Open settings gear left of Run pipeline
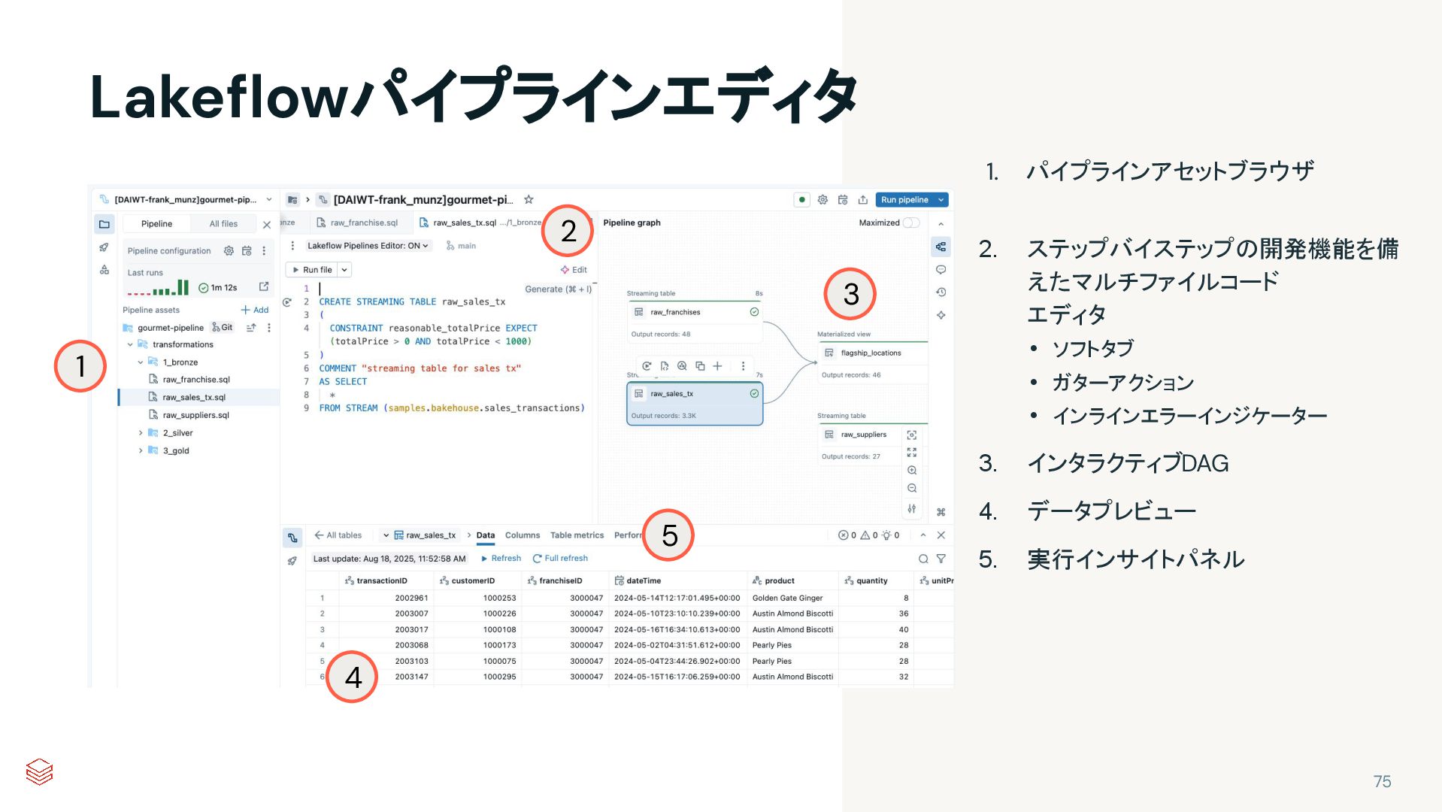Image resolution: width=1442 pixels, height=812 pixels. pyautogui.click(x=822, y=200)
